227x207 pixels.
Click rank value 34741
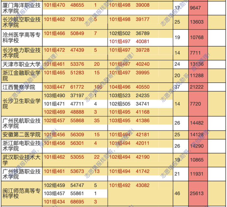[142, 104]
